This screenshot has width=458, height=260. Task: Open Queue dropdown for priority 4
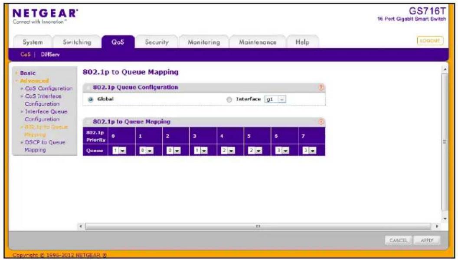[228, 151]
